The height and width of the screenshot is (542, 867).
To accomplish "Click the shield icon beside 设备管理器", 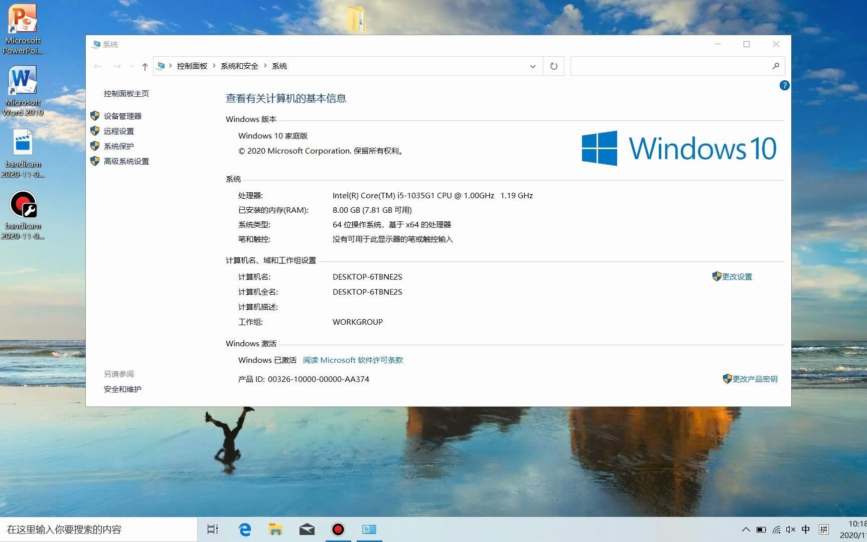I will [95, 116].
